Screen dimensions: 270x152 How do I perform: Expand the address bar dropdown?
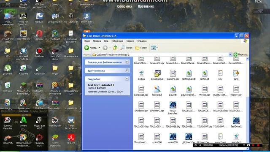[x=230, y=54]
